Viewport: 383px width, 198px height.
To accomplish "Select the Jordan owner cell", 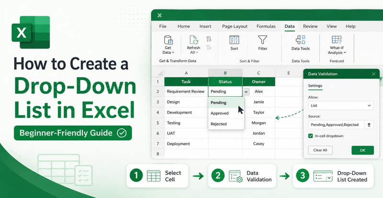I will 259,134.
